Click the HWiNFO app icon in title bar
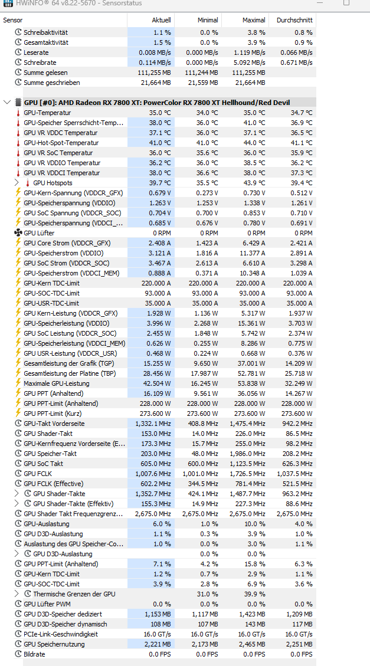The image size is (370, 666). [7, 3]
